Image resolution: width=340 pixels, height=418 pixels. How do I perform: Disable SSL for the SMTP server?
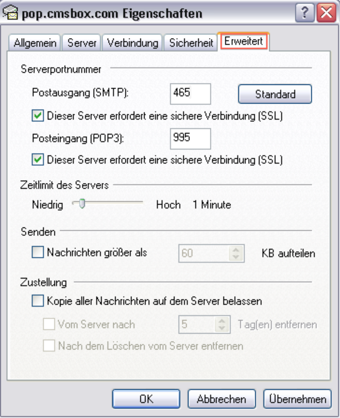[x=38, y=115]
